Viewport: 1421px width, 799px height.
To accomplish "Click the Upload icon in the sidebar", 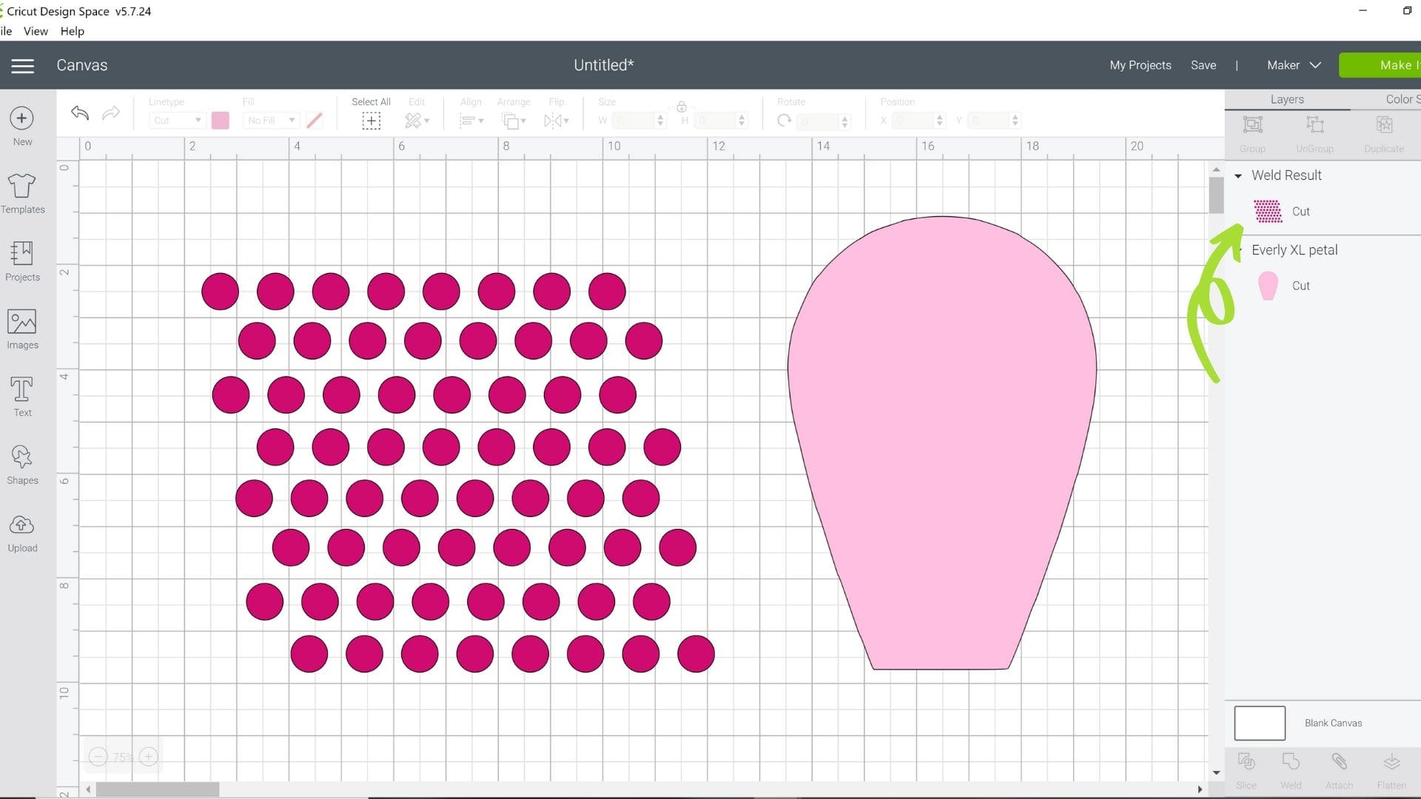I will [x=22, y=531].
